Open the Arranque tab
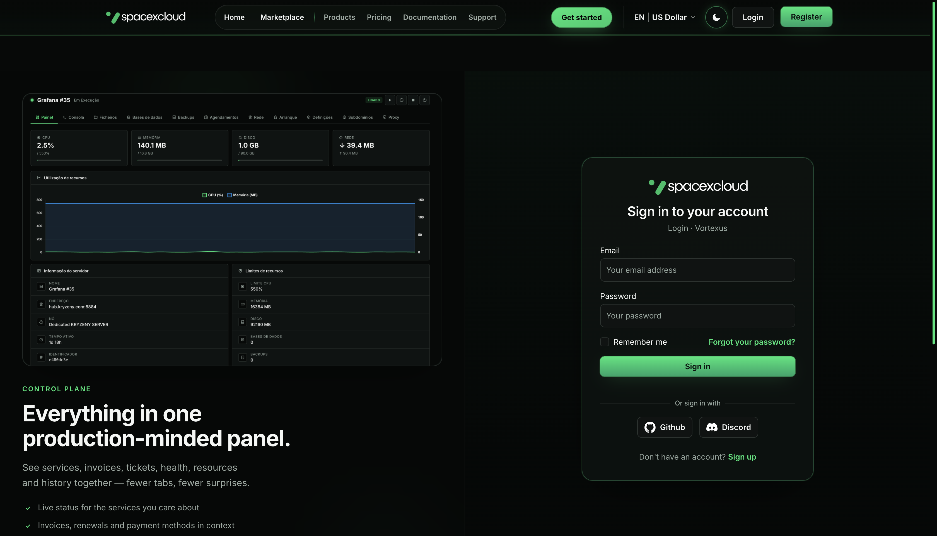The width and height of the screenshot is (937, 536). (285, 117)
